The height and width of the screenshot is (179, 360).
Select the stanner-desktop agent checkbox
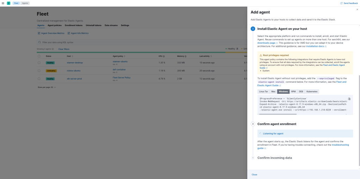tap(39, 63)
